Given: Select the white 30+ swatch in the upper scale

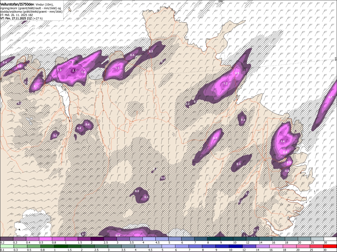Looking at the screenshot, I should 330,239.
